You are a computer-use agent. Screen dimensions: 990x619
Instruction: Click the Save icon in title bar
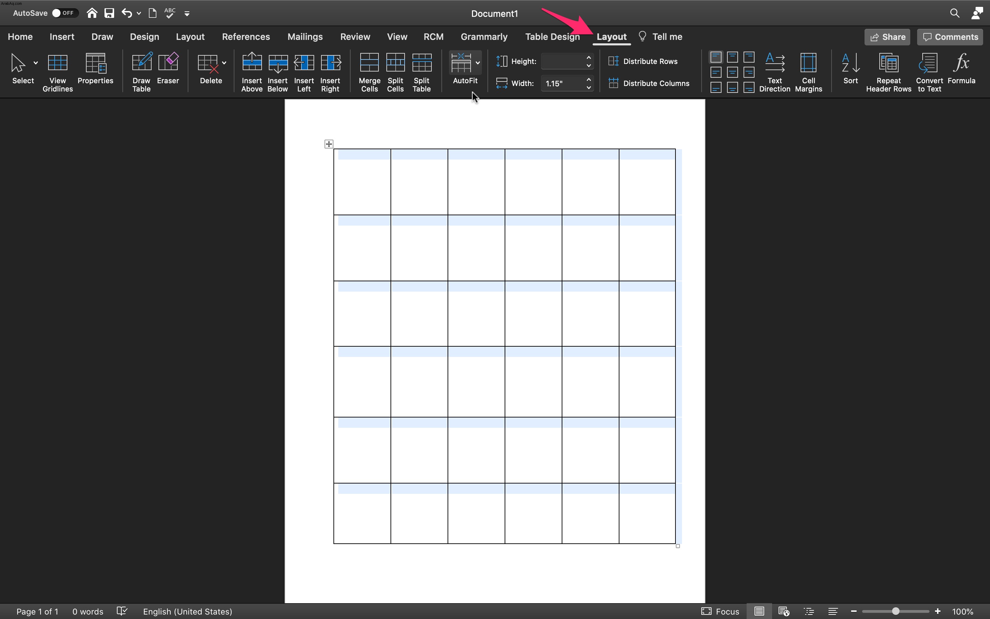pyautogui.click(x=109, y=13)
